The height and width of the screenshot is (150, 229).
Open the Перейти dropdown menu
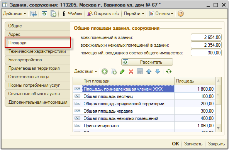point(134,13)
